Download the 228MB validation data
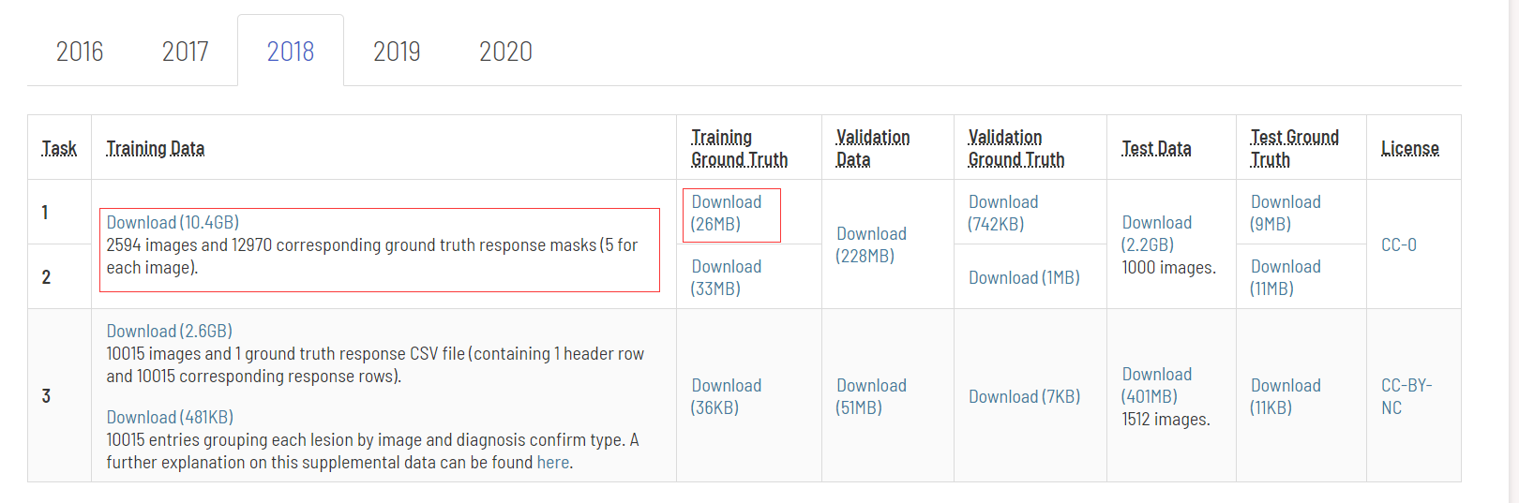Image resolution: width=1519 pixels, height=503 pixels. click(x=871, y=234)
